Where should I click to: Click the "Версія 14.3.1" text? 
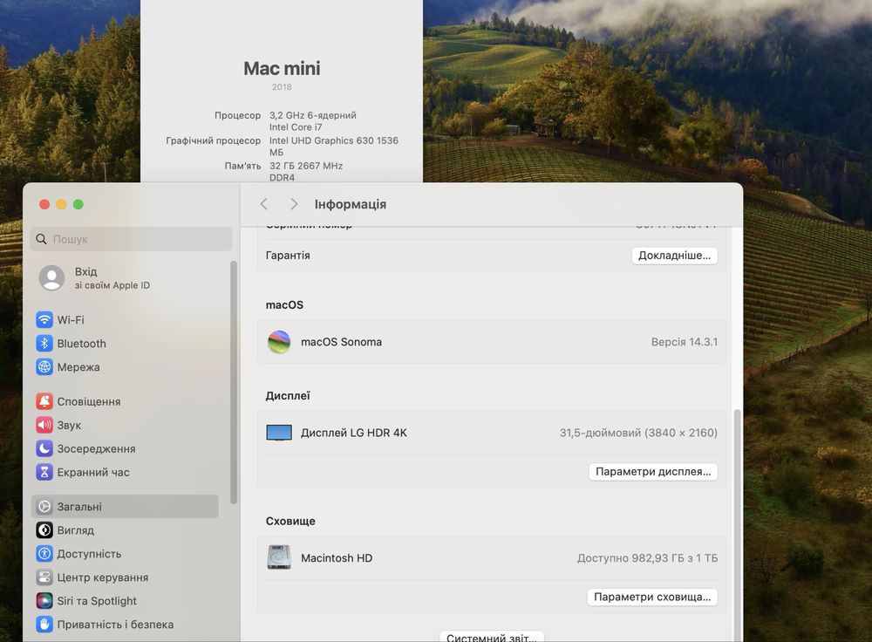coord(685,342)
